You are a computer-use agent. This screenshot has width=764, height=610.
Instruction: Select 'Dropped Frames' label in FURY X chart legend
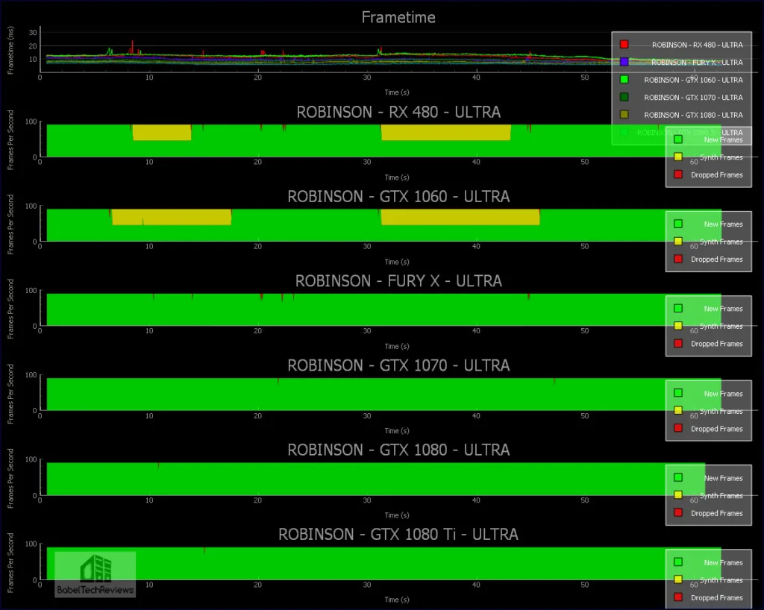coord(717,344)
